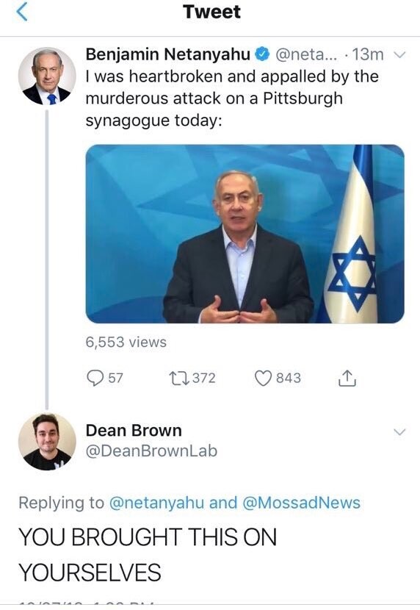Click the blue verified badge
The height and width of the screenshot is (610, 420).
(262, 54)
